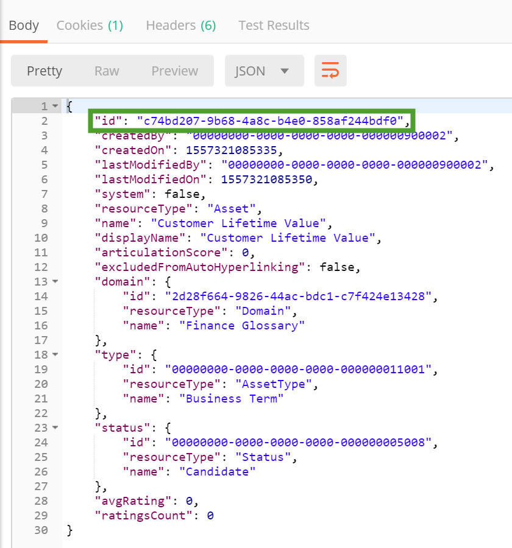Screen dimensions: 512x548
Task: View the Test Results tab
Action: coord(274,26)
